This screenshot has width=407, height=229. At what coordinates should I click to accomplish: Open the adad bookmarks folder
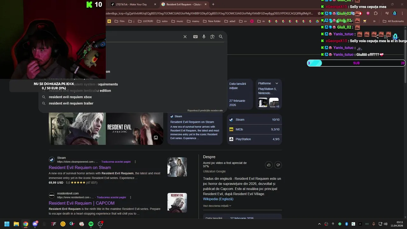230,21
